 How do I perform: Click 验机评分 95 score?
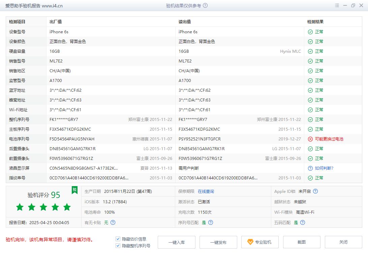(44, 195)
